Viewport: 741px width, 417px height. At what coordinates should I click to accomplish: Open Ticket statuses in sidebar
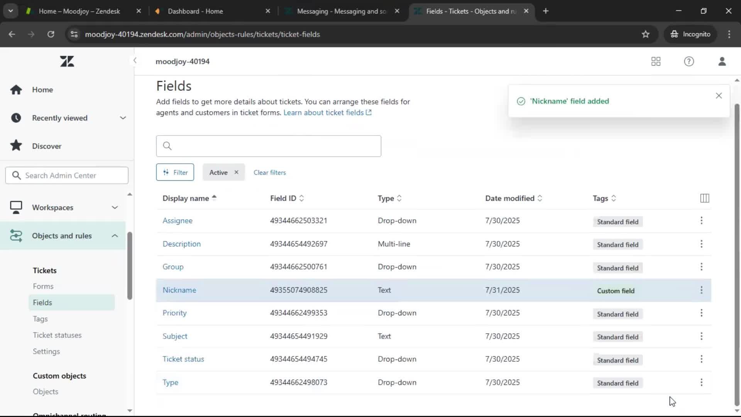pyautogui.click(x=57, y=335)
